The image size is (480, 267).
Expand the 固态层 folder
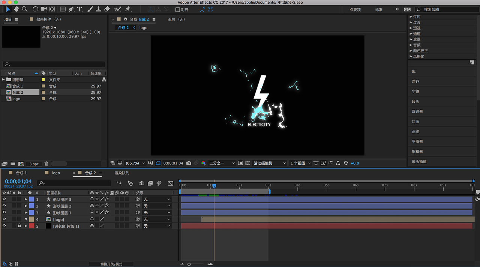tap(3, 79)
